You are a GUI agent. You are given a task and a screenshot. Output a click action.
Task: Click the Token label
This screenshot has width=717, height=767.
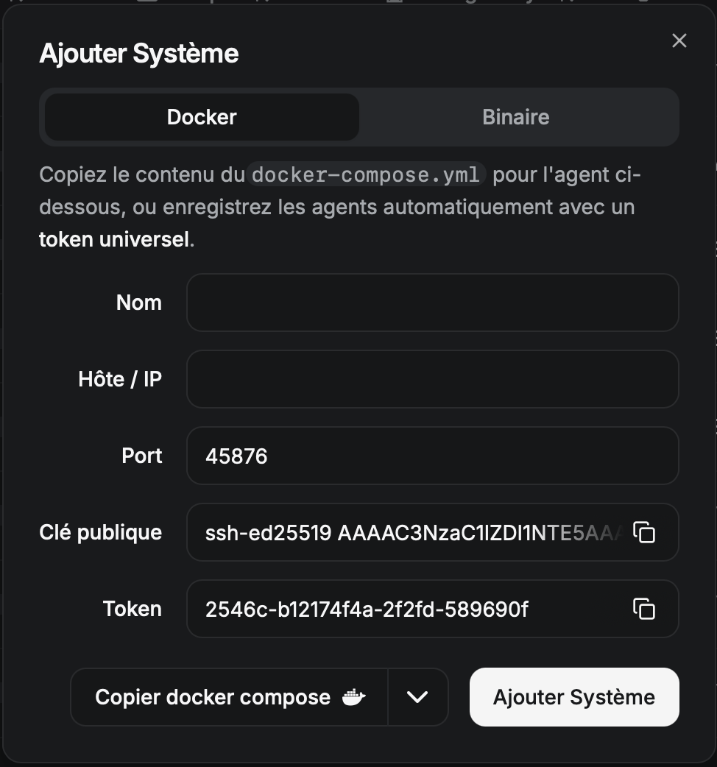[133, 609]
